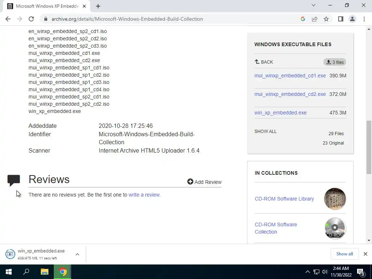
Task: Open CD-ROM Software Library collection link
Action: pos(284,199)
